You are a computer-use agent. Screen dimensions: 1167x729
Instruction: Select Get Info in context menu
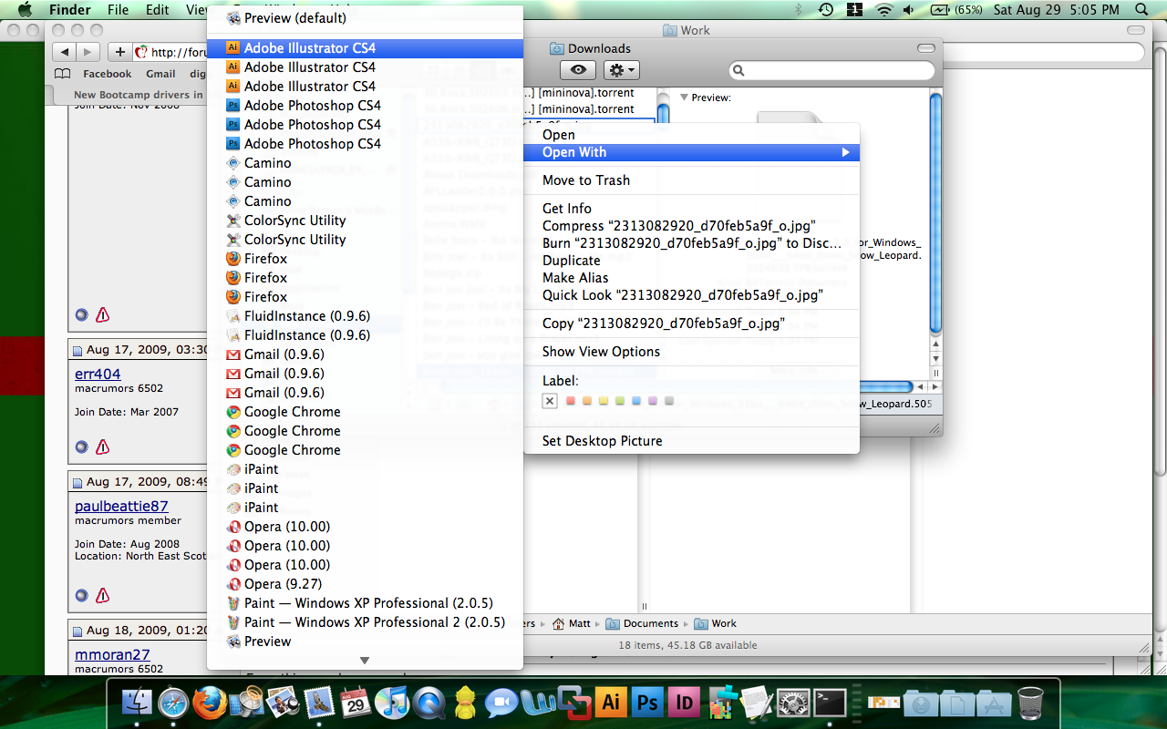coord(692,209)
